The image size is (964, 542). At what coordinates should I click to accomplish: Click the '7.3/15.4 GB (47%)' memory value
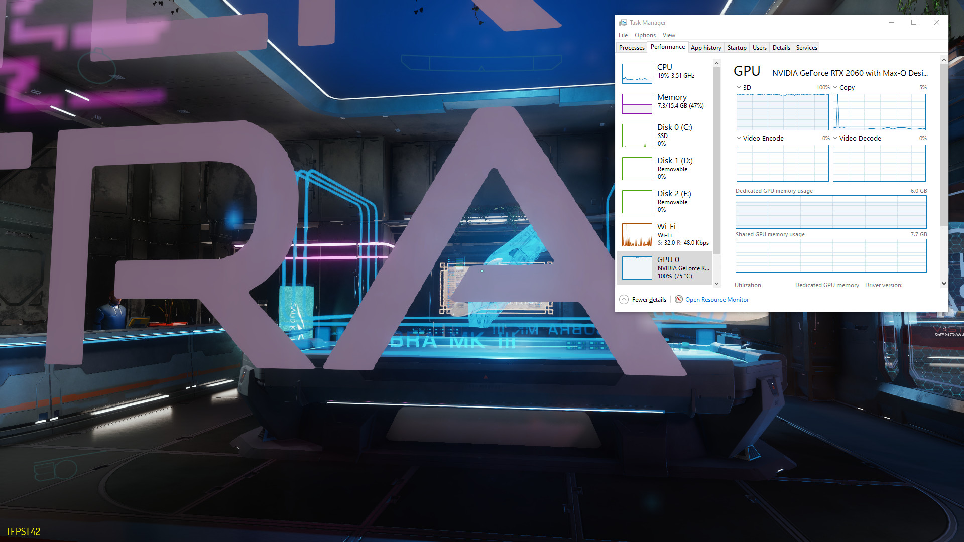pos(680,106)
